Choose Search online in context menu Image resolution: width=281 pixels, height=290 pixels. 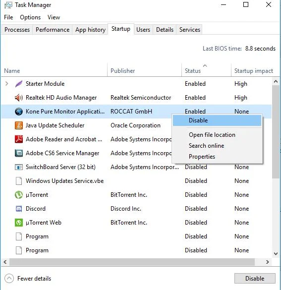[217, 146]
